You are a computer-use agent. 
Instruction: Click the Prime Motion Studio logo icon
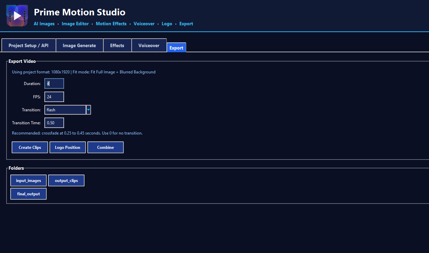click(17, 15)
